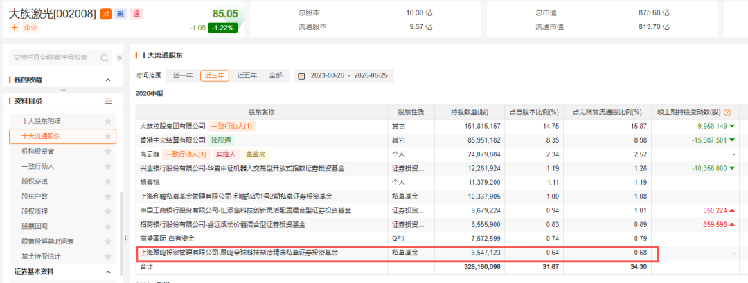Open the date range picker 2023-08-26 - 2026-08-25
Image resolution: width=748 pixels, height=283 pixels.
click(344, 75)
